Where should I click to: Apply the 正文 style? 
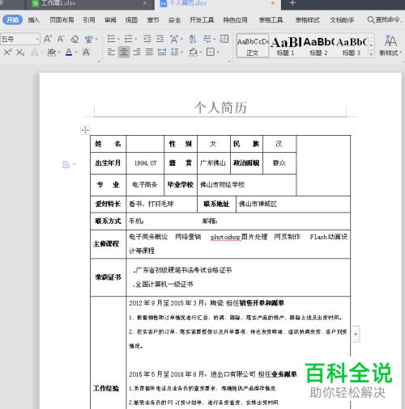pos(253,45)
